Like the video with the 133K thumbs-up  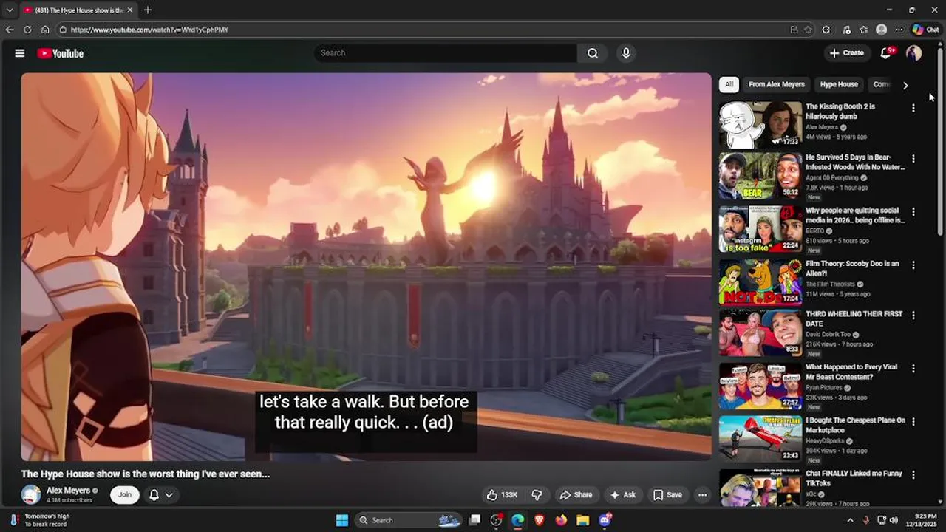tap(502, 495)
